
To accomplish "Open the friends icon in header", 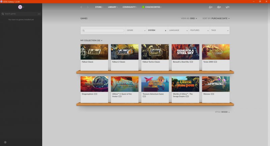I will 219,7.
